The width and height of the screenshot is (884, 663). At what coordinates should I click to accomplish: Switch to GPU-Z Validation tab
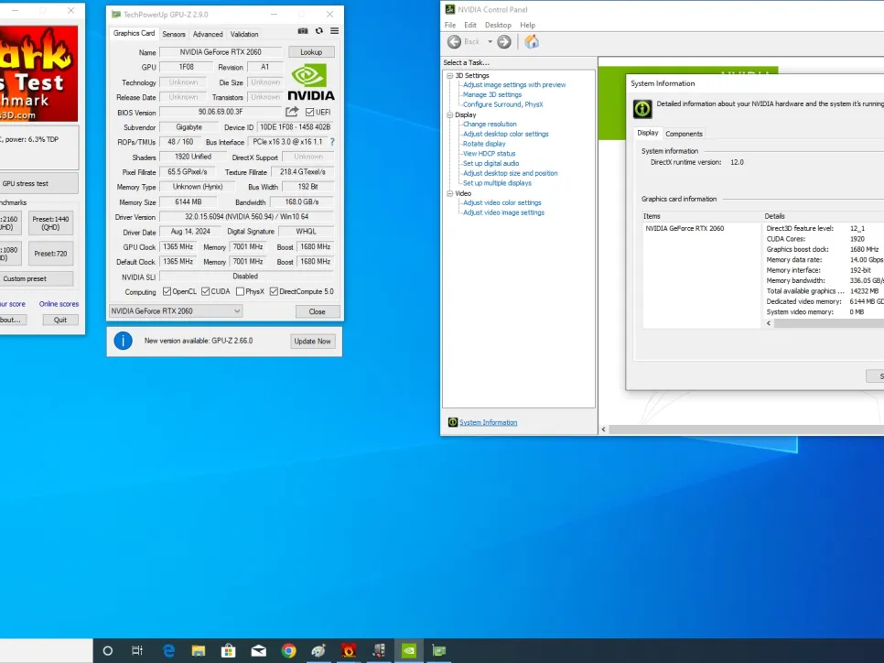244,34
